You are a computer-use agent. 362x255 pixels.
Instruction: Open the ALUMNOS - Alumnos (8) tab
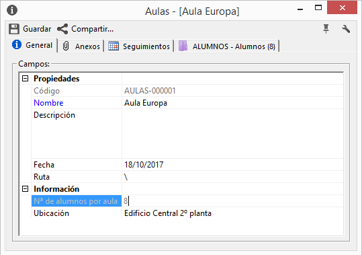coord(227,46)
